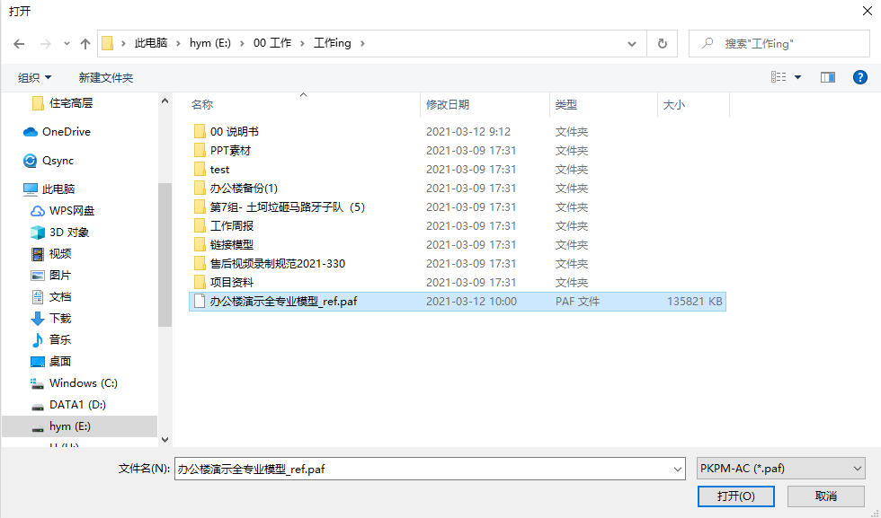The width and height of the screenshot is (881, 518).
Task: Click 135821 KB size cell
Action: pos(694,302)
